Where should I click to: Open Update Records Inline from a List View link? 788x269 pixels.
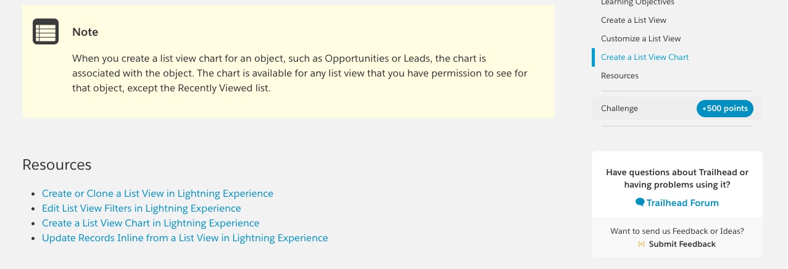click(185, 238)
